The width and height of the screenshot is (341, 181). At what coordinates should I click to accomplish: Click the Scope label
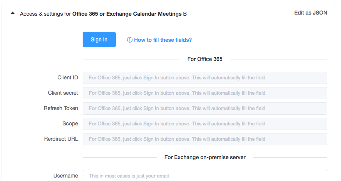point(70,123)
